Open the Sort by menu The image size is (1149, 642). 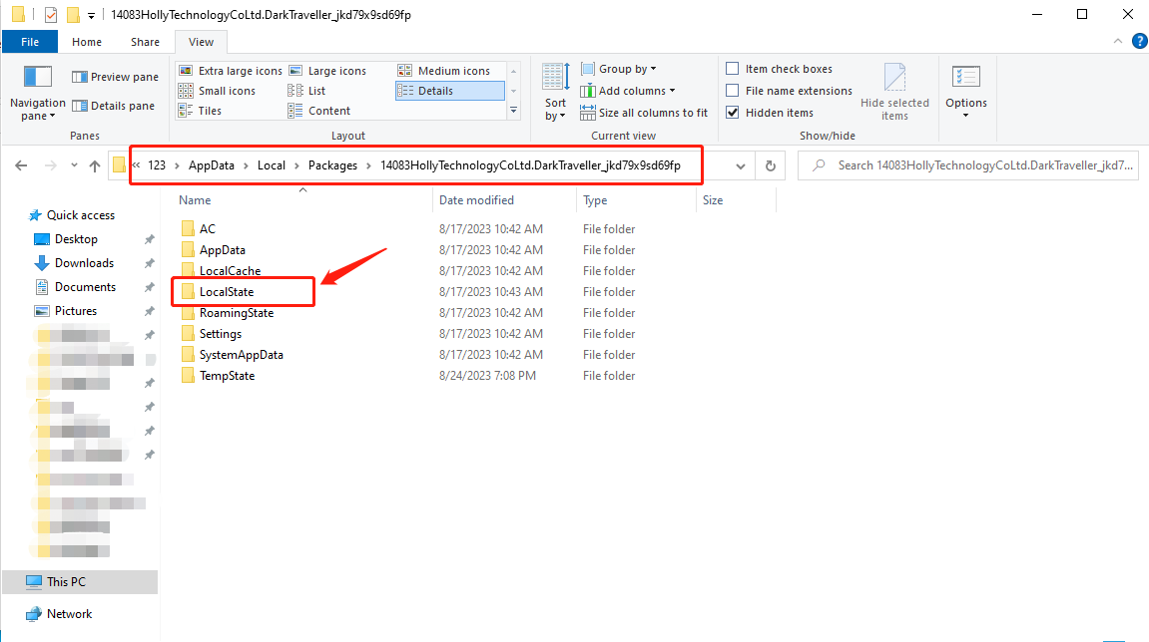tap(555, 93)
